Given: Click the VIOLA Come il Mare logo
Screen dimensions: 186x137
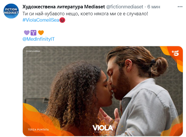Looking at the screenshot, I should pyautogui.click(x=103, y=129).
